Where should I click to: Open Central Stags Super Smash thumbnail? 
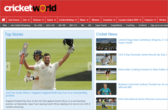coord(106,44)
